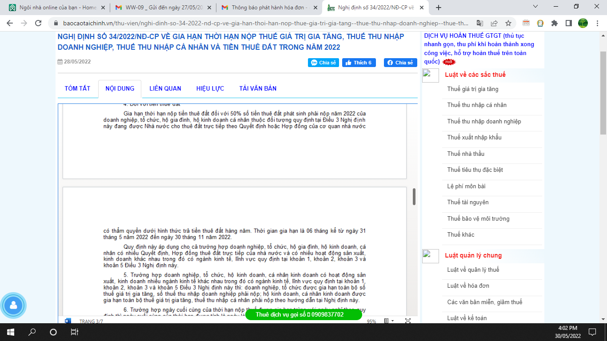
Task: Switch to the TÓM TẮT tab
Action: click(x=77, y=88)
